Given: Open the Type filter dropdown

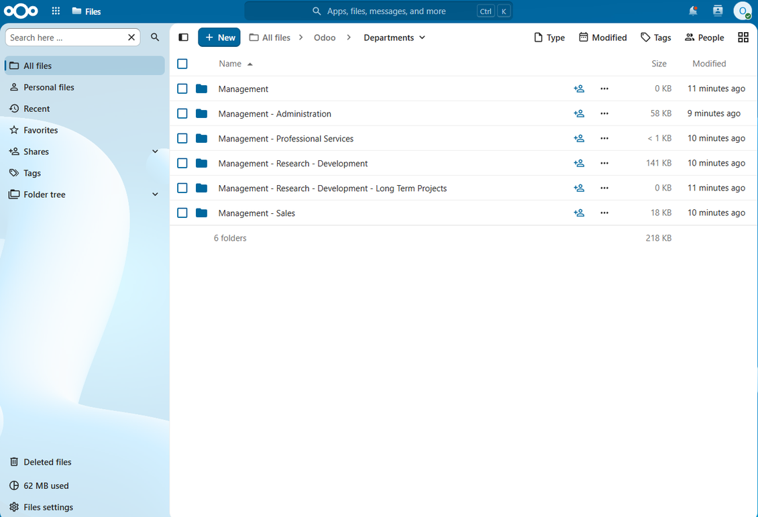Looking at the screenshot, I should pyautogui.click(x=549, y=37).
